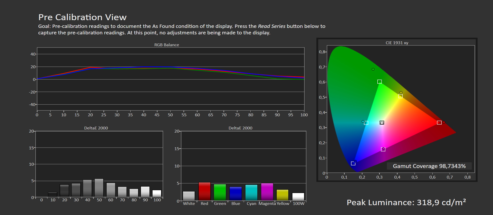Click the Cyan bar in the DeltaE chart
Viewport: 493px width, 215px height.
tap(251, 193)
